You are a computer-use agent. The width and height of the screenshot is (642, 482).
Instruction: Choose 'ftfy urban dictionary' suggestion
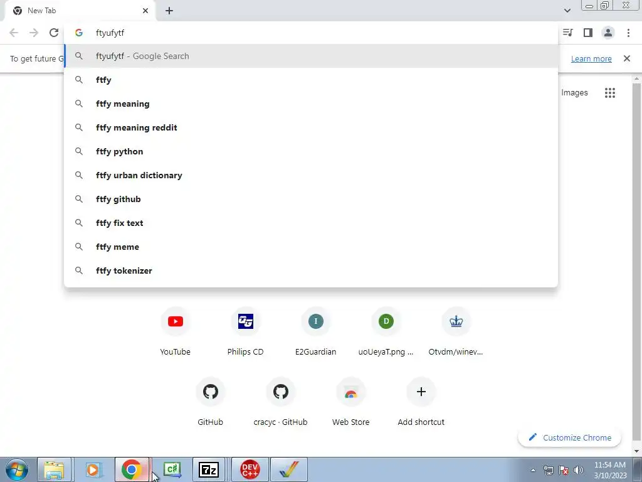point(311,175)
